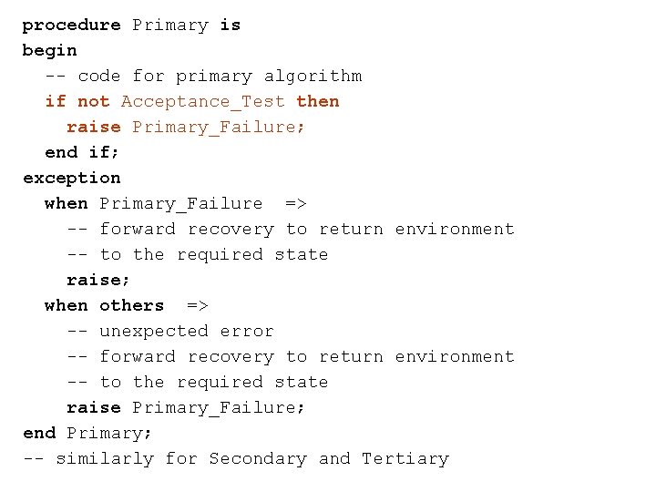Viewport: 656px width, 492px height.
Task: Click the 'exception' keyword
Action: coord(71,178)
